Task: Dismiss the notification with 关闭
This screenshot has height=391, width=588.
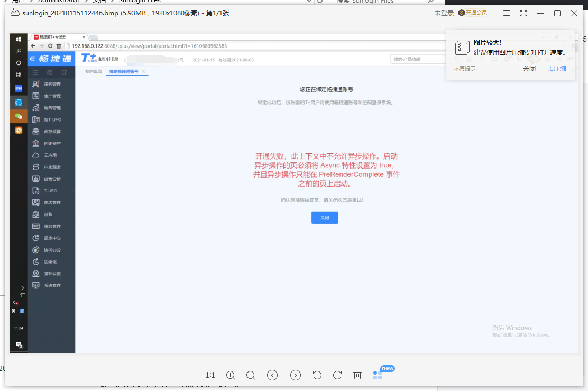Action: tap(529, 69)
